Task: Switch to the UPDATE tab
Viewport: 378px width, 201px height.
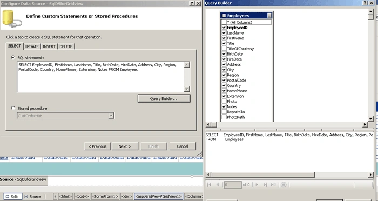Action: point(32,46)
